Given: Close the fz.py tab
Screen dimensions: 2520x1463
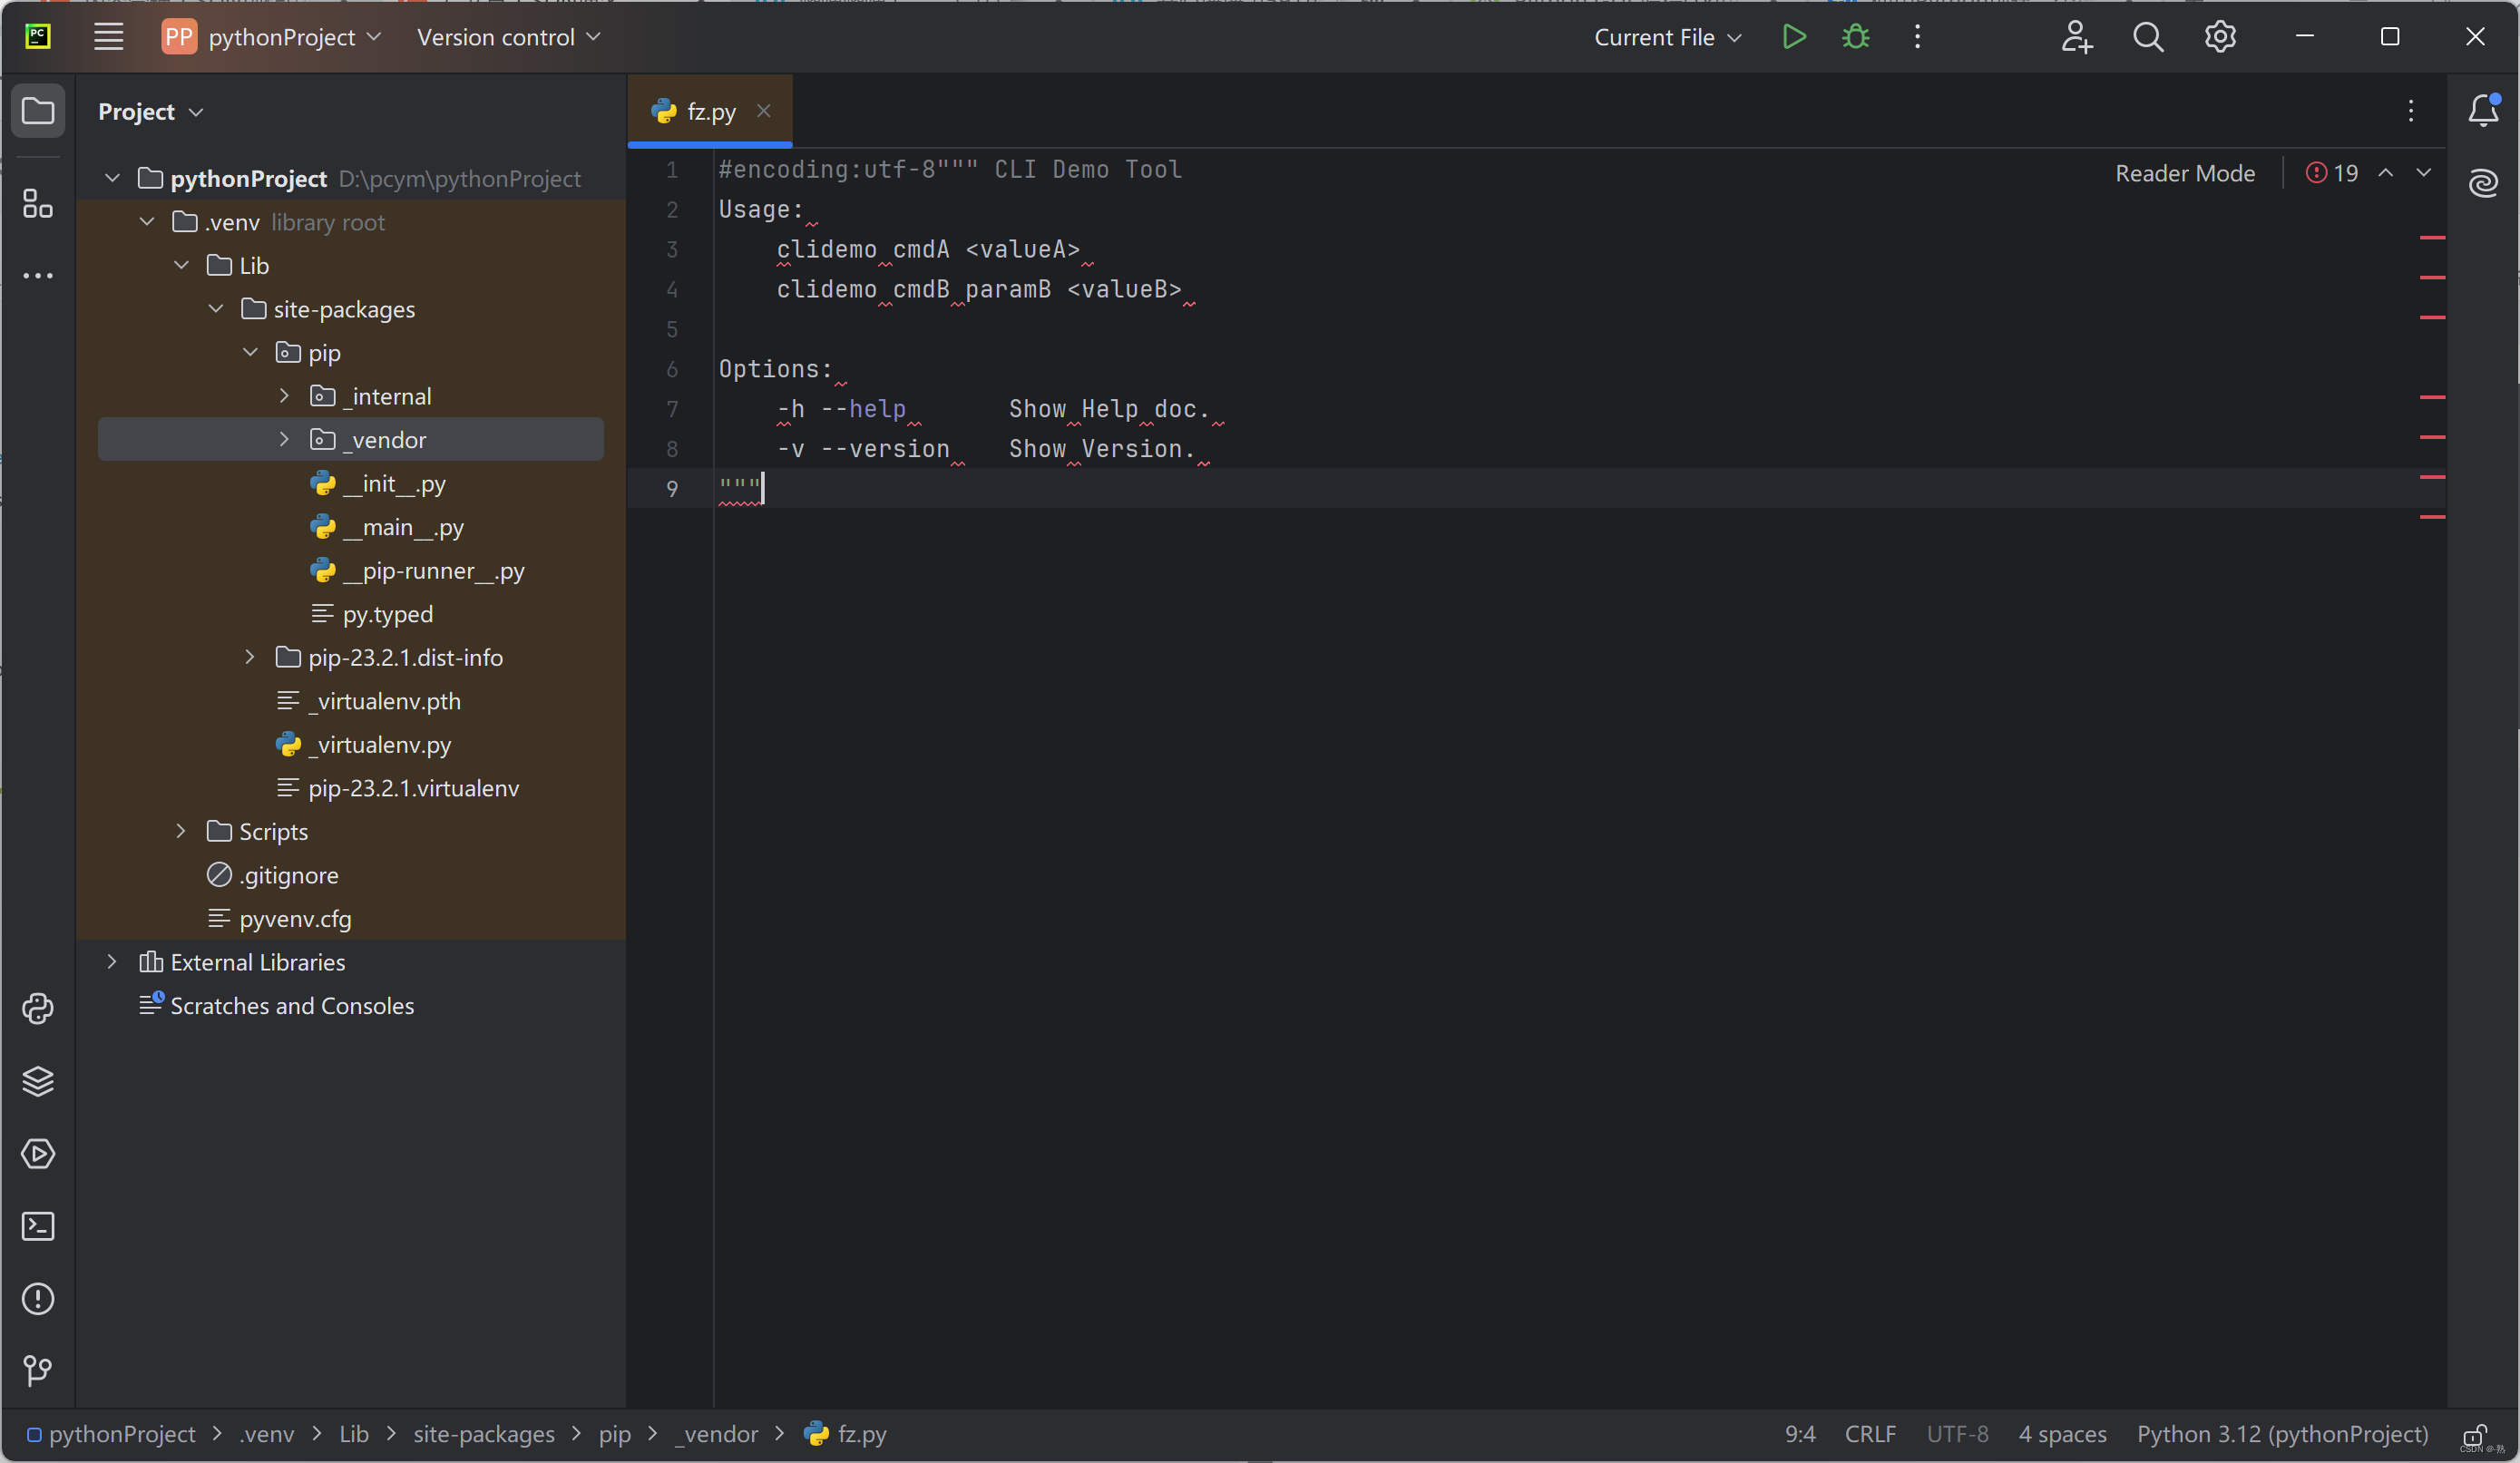Looking at the screenshot, I should coord(763,111).
